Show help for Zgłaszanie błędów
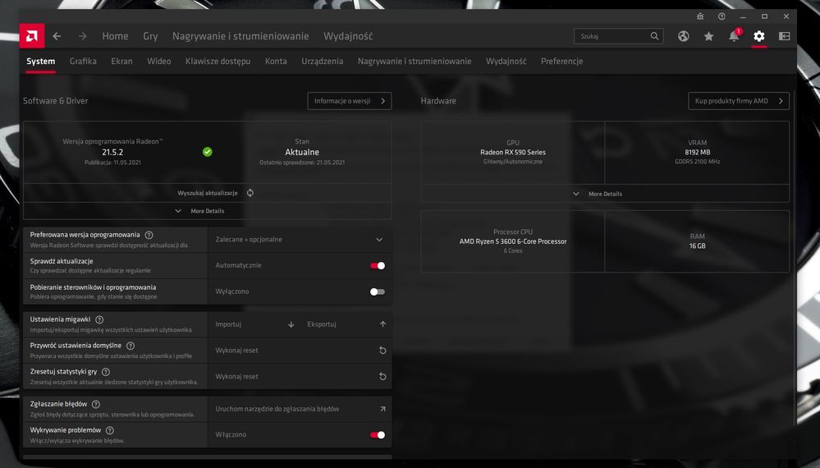820x468 pixels. 96,404
